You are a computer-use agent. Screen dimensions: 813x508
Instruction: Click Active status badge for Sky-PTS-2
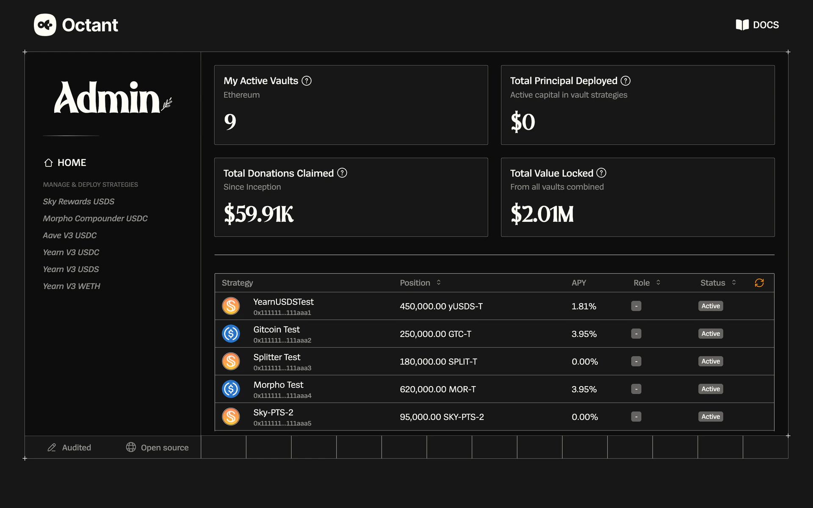(x=711, y=417)
